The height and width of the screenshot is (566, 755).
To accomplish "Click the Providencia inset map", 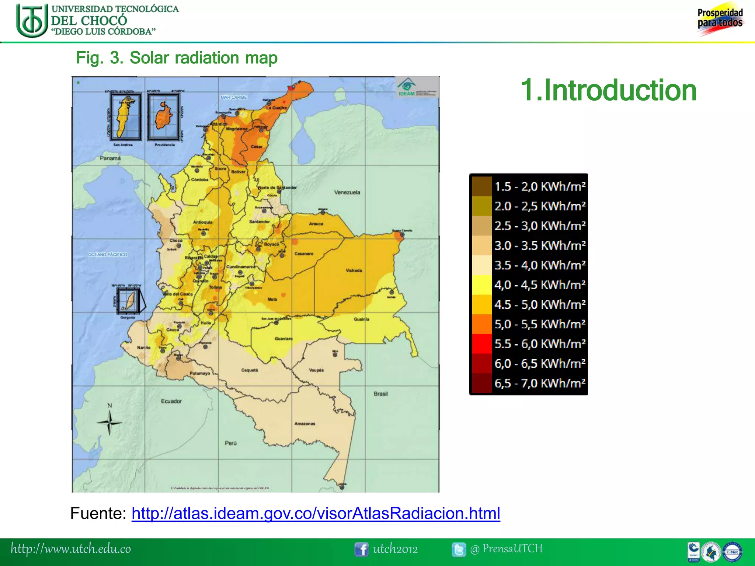I will [164, 117].
